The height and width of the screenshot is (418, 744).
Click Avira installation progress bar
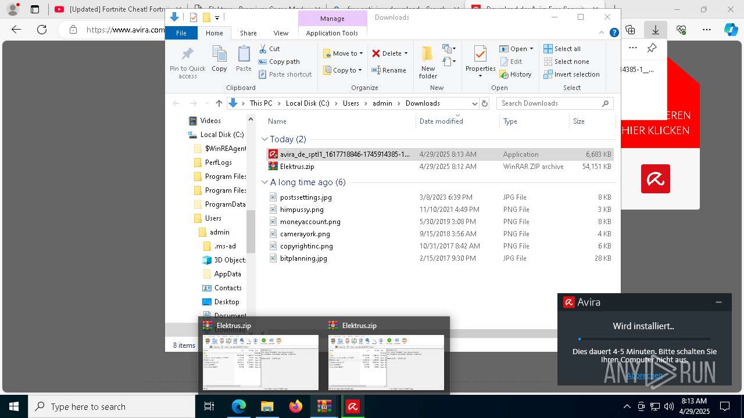click(644, 339)
